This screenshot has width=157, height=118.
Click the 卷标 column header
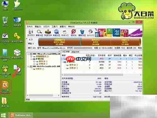[64, 55]
